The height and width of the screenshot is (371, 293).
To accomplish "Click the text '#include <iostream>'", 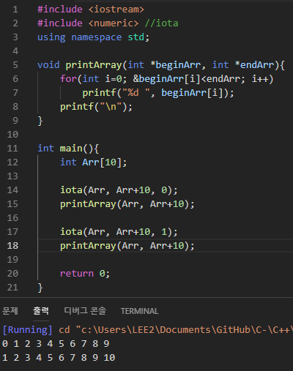I will point(91,10).
